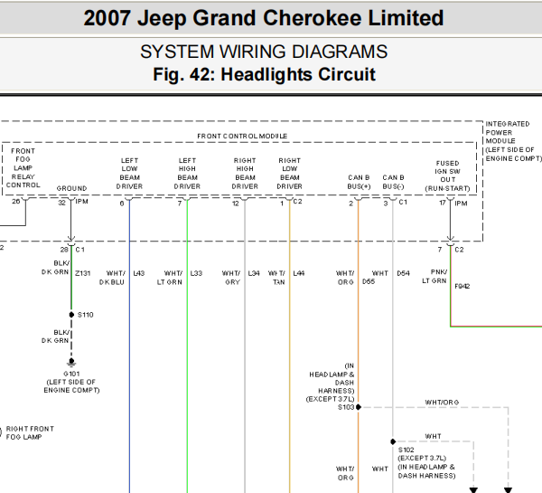
Task: Click the 'FRONT CONTROL MODULE' label
Action: [242, 136]
